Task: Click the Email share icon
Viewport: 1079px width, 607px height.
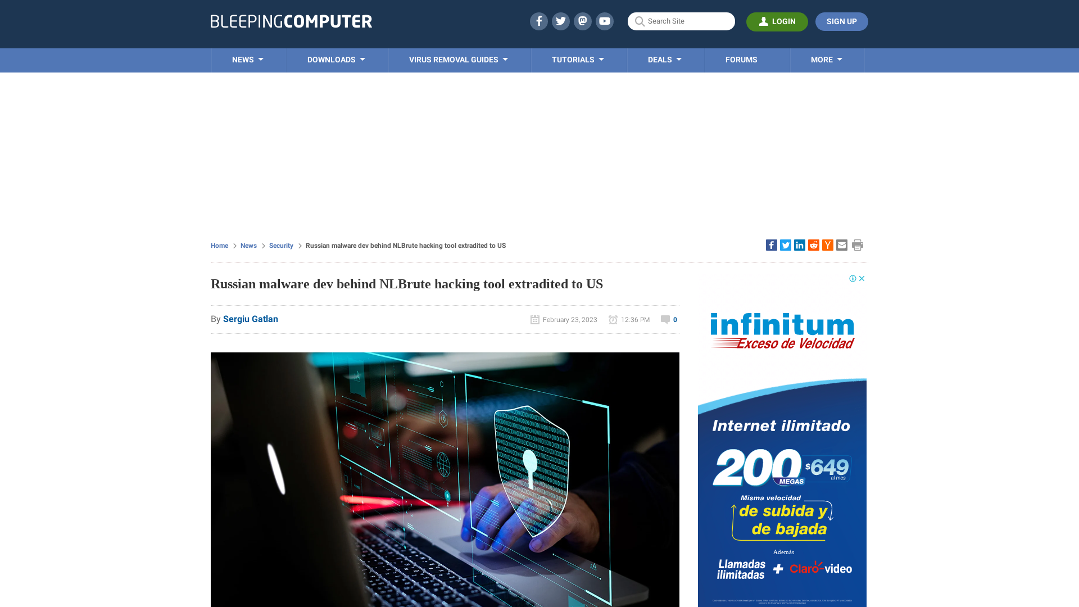Action: (x=841, y=244)
